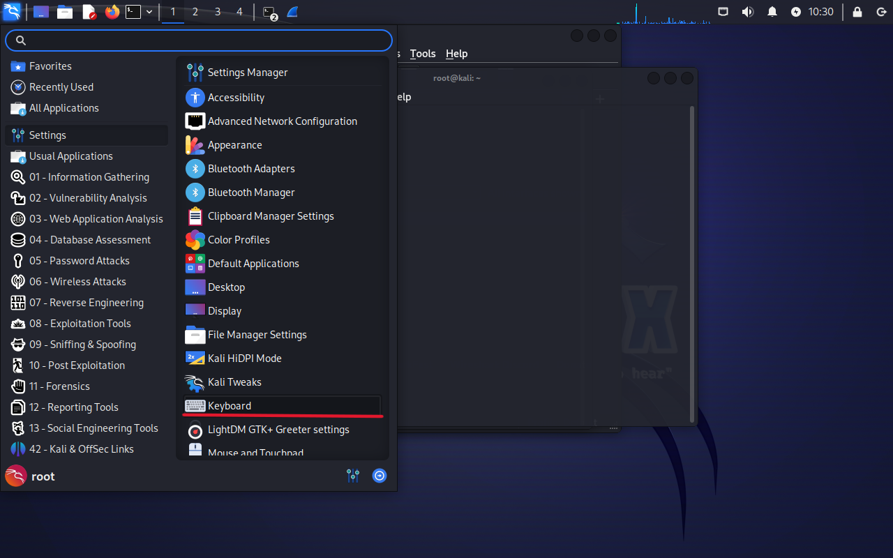
Task: Open Display settings
Action: [x=283, y=311]
